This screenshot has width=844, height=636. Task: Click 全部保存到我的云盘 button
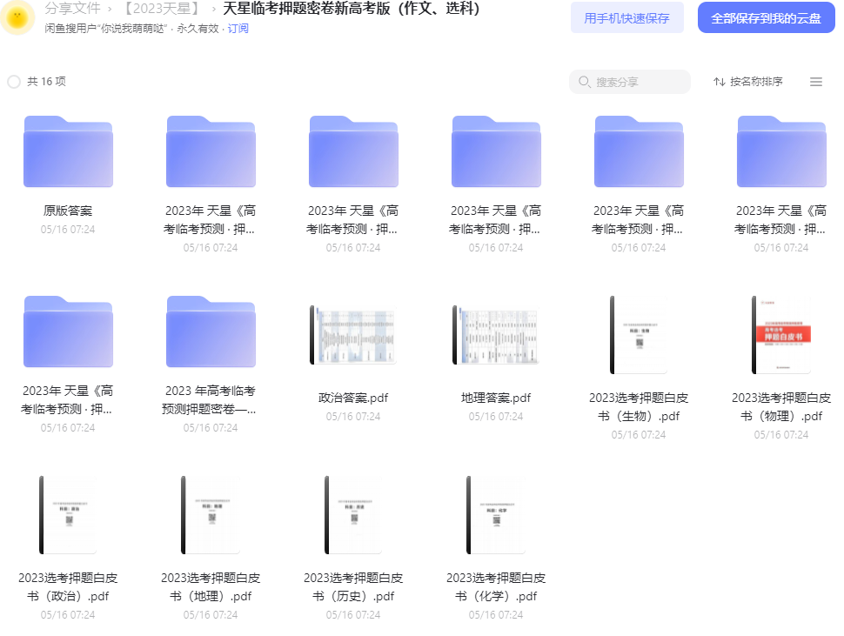tap(766, 17)
